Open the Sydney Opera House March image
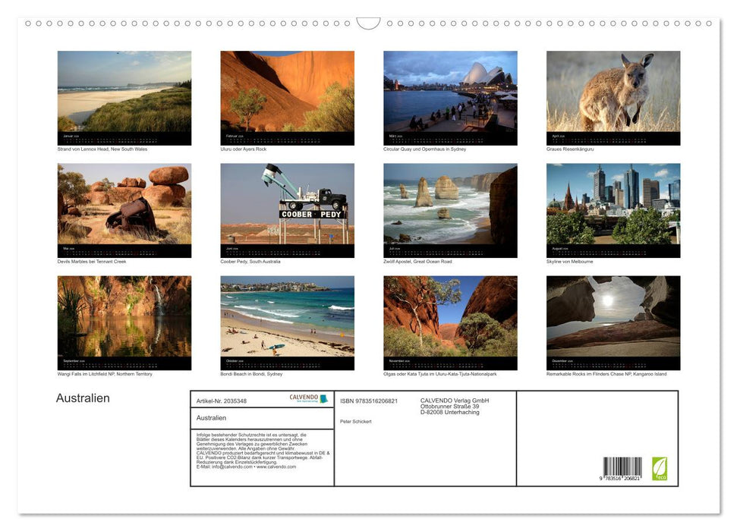The width and height of the screenshot is (737, 531). point(449,97)
